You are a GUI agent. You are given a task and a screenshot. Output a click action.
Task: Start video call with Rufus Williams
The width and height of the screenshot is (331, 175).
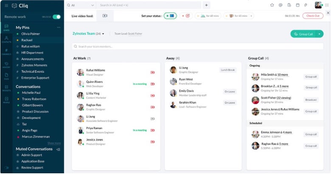point(152,72)
